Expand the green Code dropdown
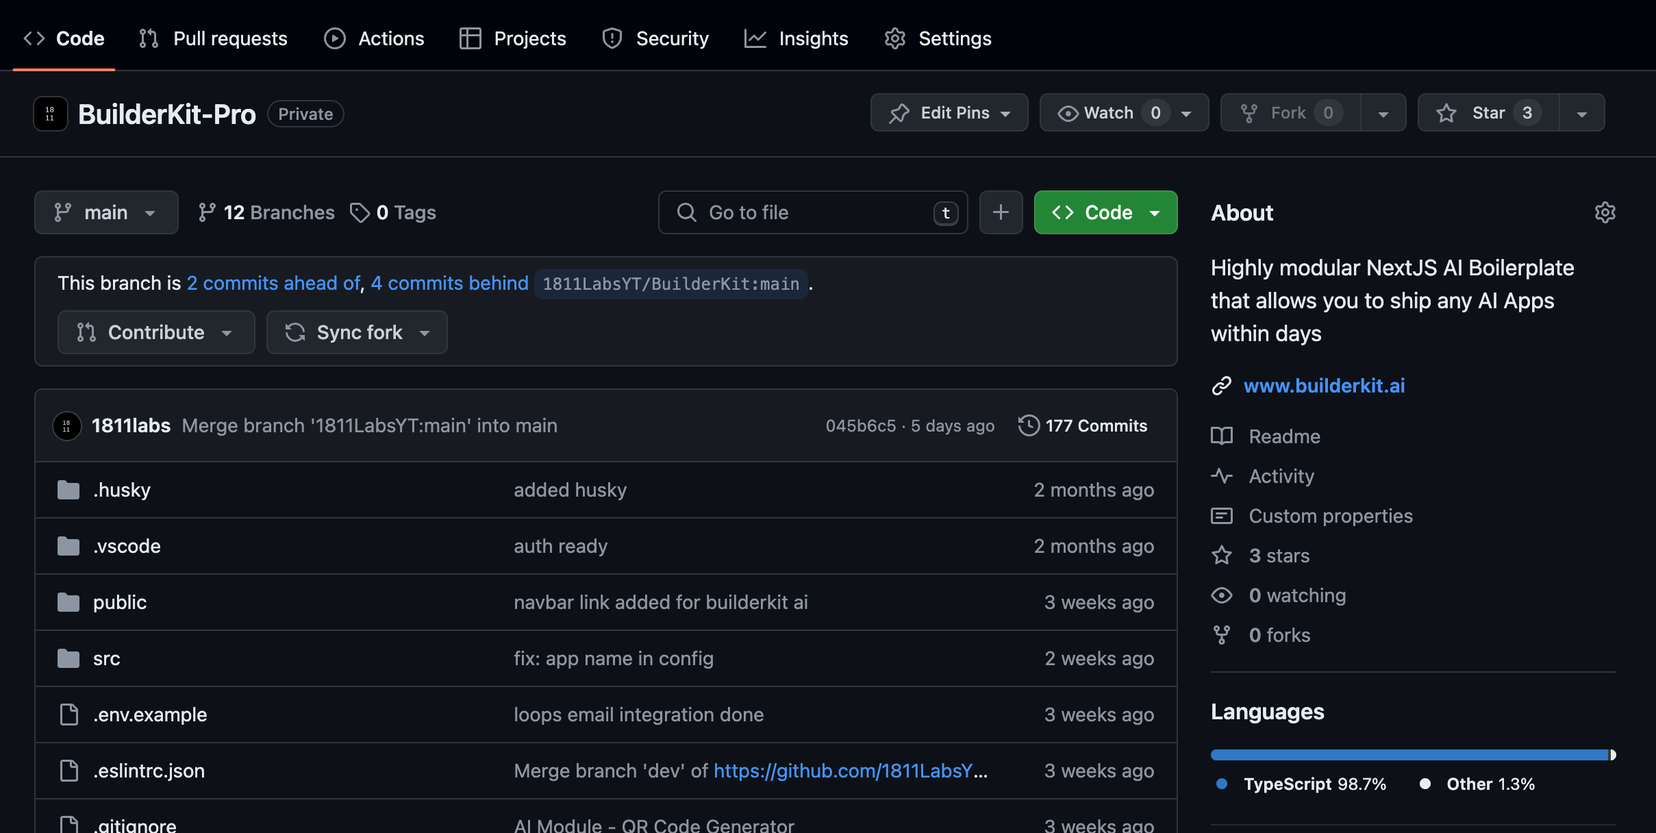Screen dimensions: 1656x833 tap(1105, 212)
